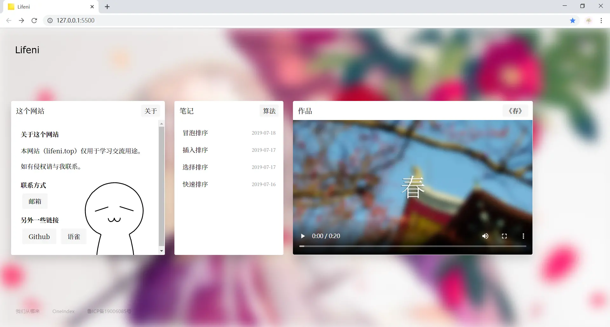Click the 算法 label on the 笔记 card
Viewport: 610px width, 327px height.
(269, 111)
